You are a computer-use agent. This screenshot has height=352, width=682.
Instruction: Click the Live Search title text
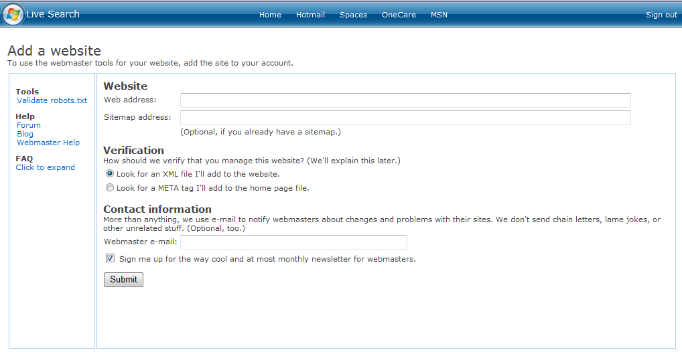pyautogui.click(x=53, y=14)
